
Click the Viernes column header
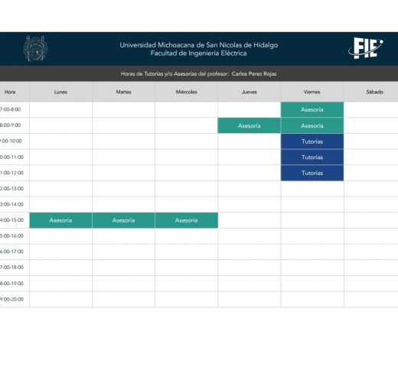312,92
